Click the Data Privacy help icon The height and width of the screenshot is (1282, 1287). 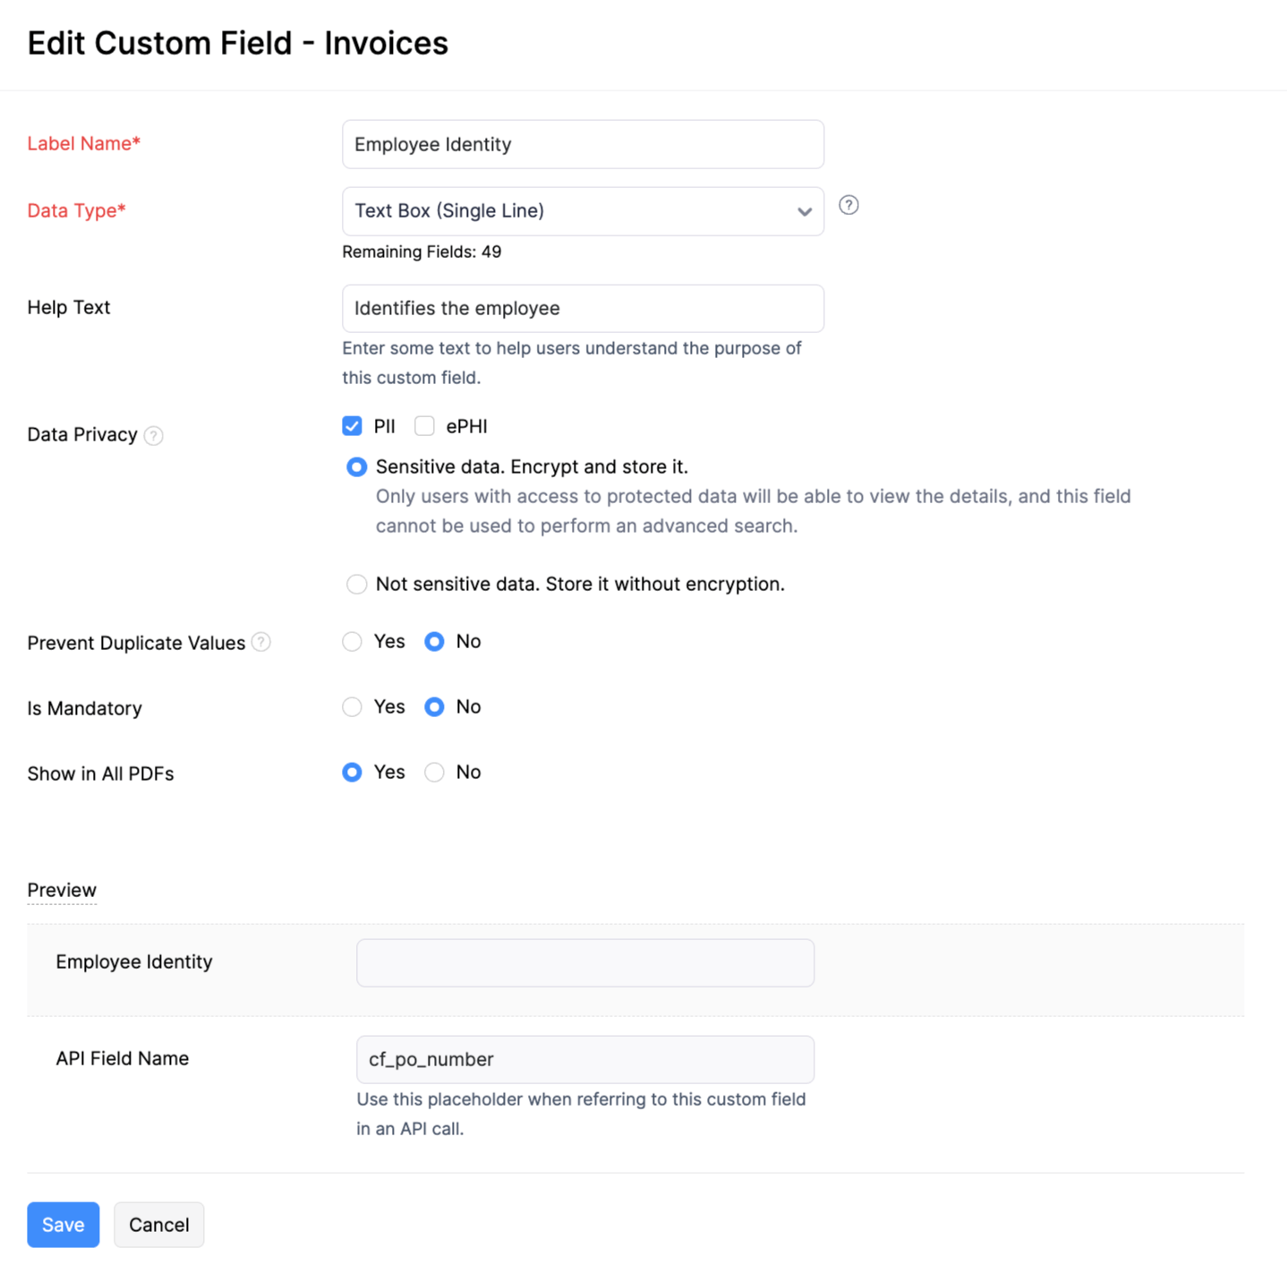point(153,436)
